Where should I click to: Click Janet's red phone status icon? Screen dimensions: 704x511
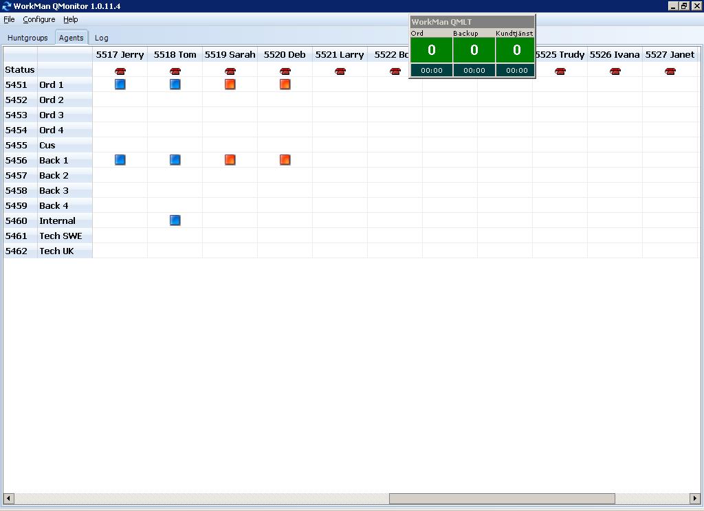click(x=670, y=71)
